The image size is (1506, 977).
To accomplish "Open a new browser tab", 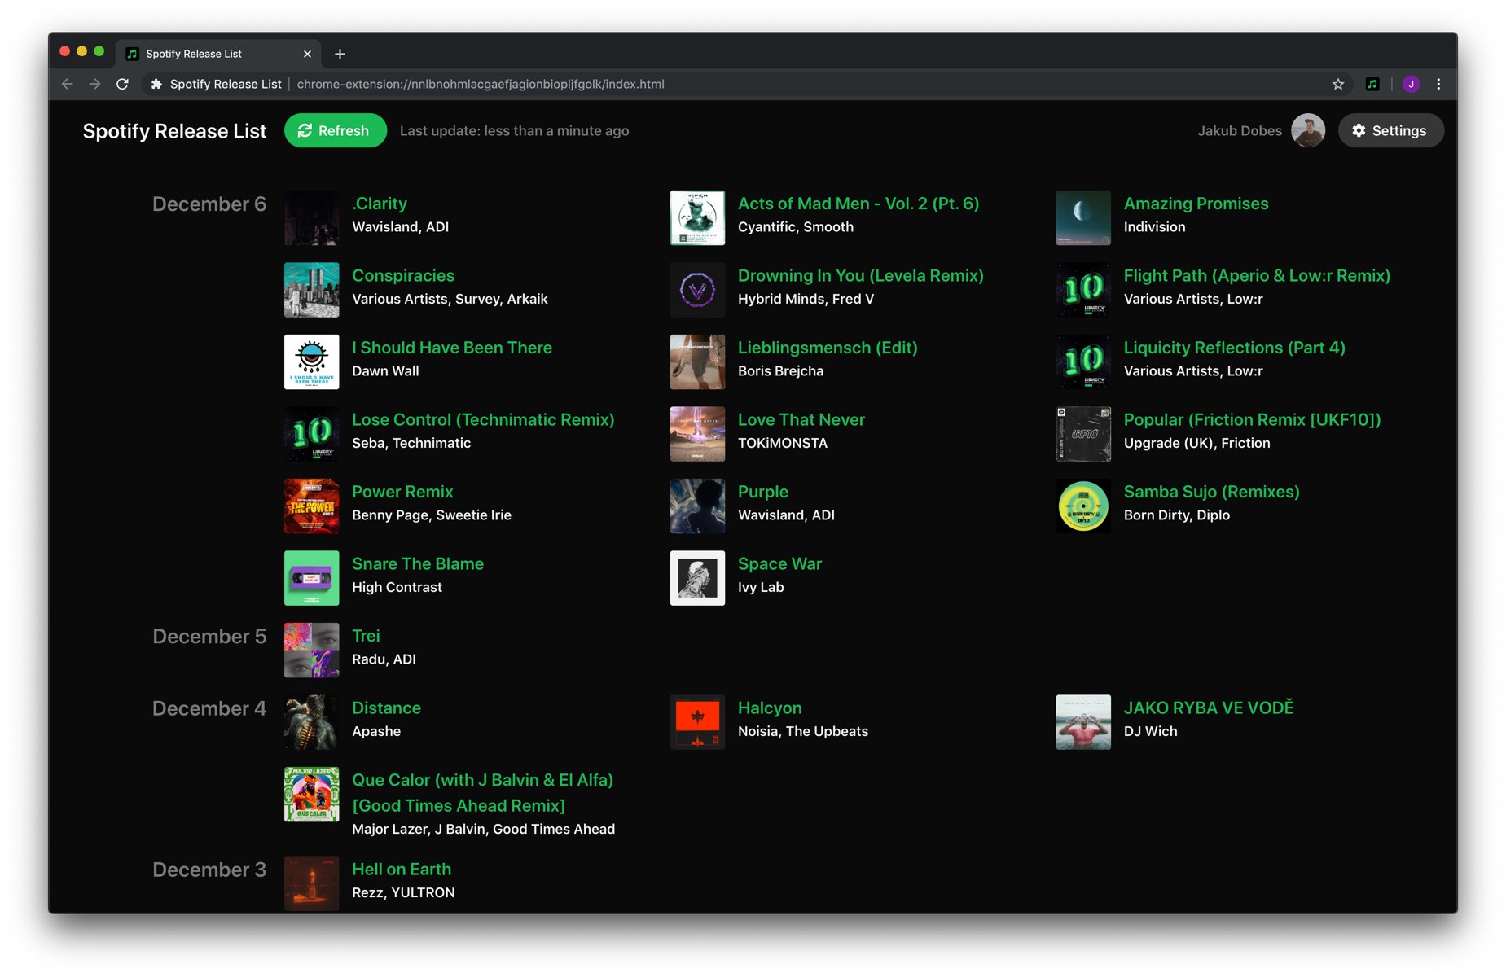I will tap(340, 54).
